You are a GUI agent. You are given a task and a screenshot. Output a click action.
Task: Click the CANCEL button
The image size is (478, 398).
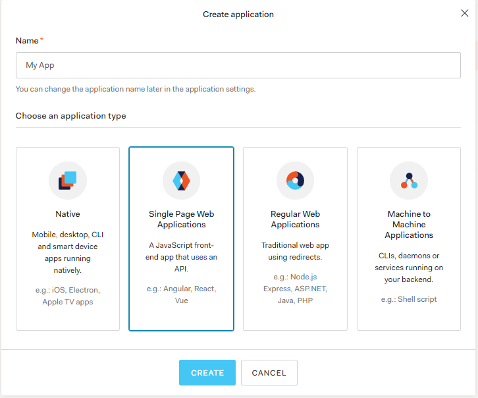tap(269, 373)
